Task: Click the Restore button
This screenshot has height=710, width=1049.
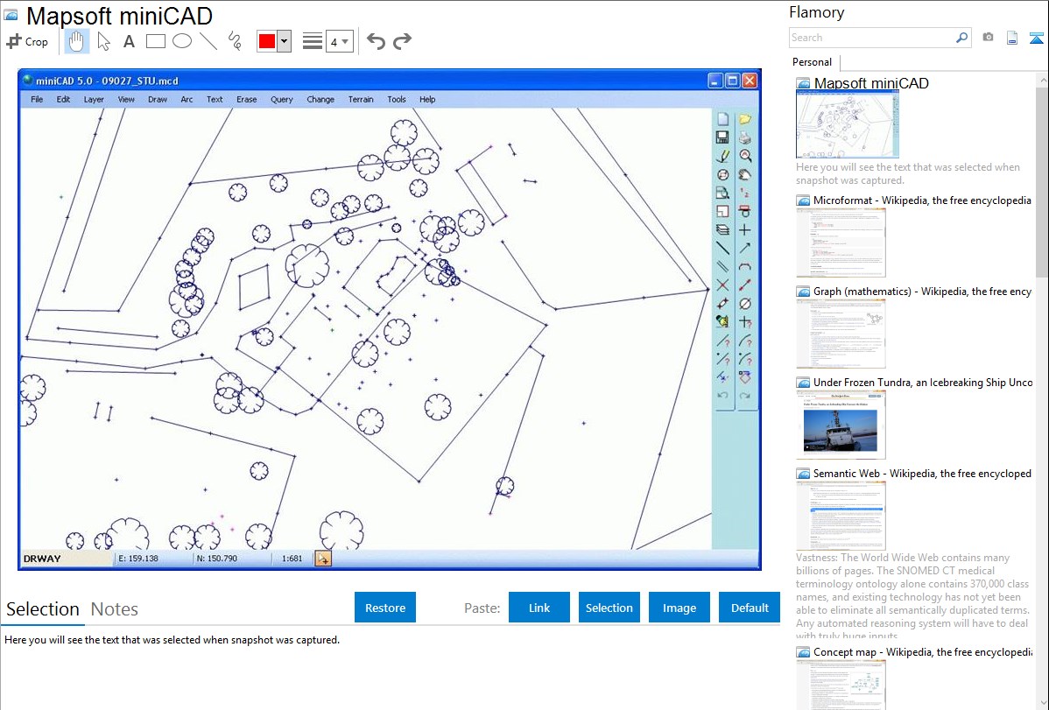Action: coord(385,608)
